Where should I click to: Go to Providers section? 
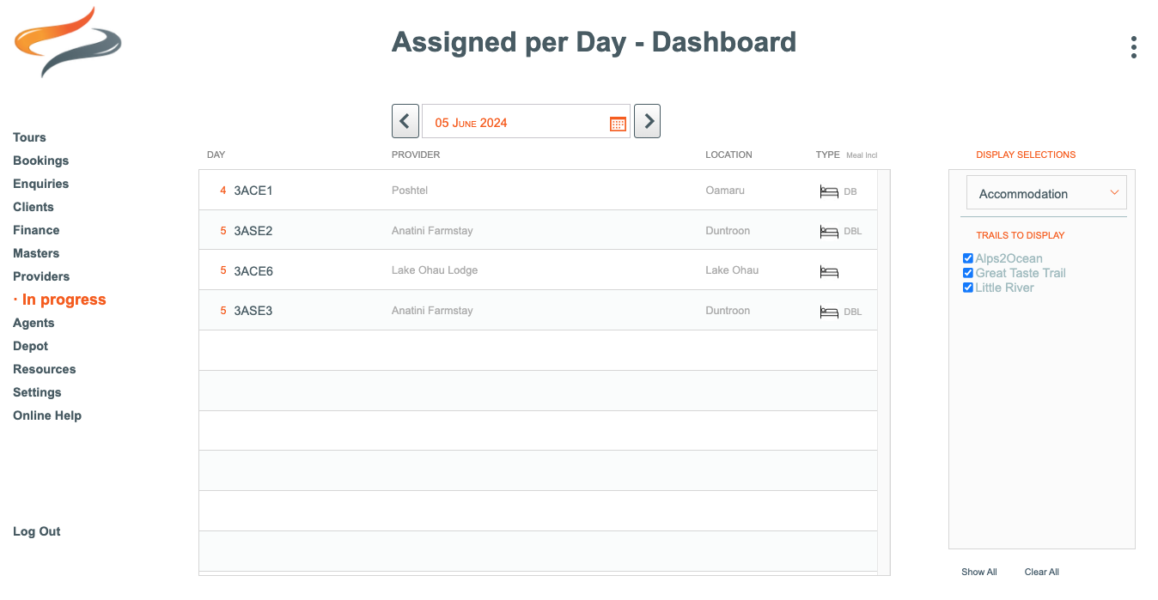(41, 276)
